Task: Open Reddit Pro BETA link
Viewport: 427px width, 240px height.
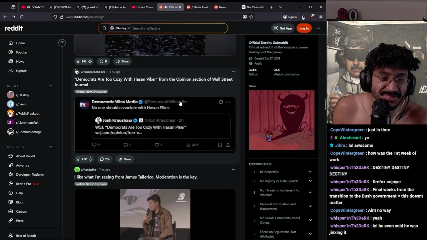Action: click(27, 184)
